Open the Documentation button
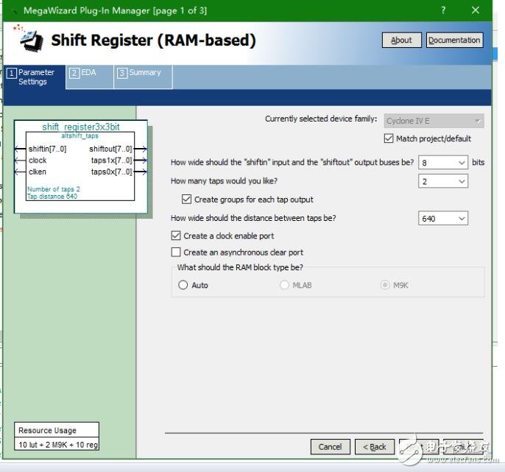Screen dimensions: 505x472 (x=454, y=40)
